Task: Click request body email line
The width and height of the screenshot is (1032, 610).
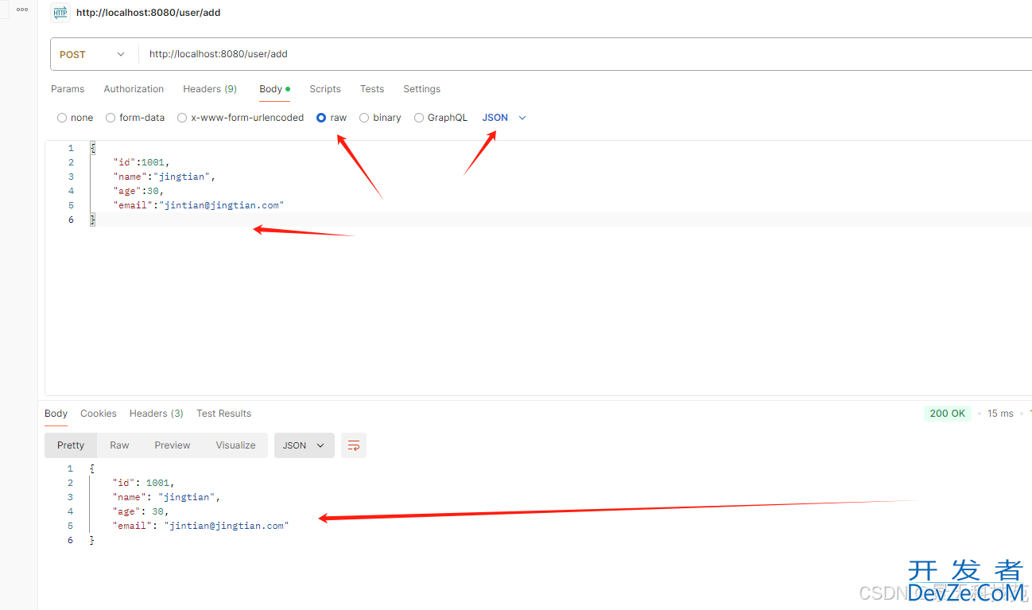Action: (199, 205)
